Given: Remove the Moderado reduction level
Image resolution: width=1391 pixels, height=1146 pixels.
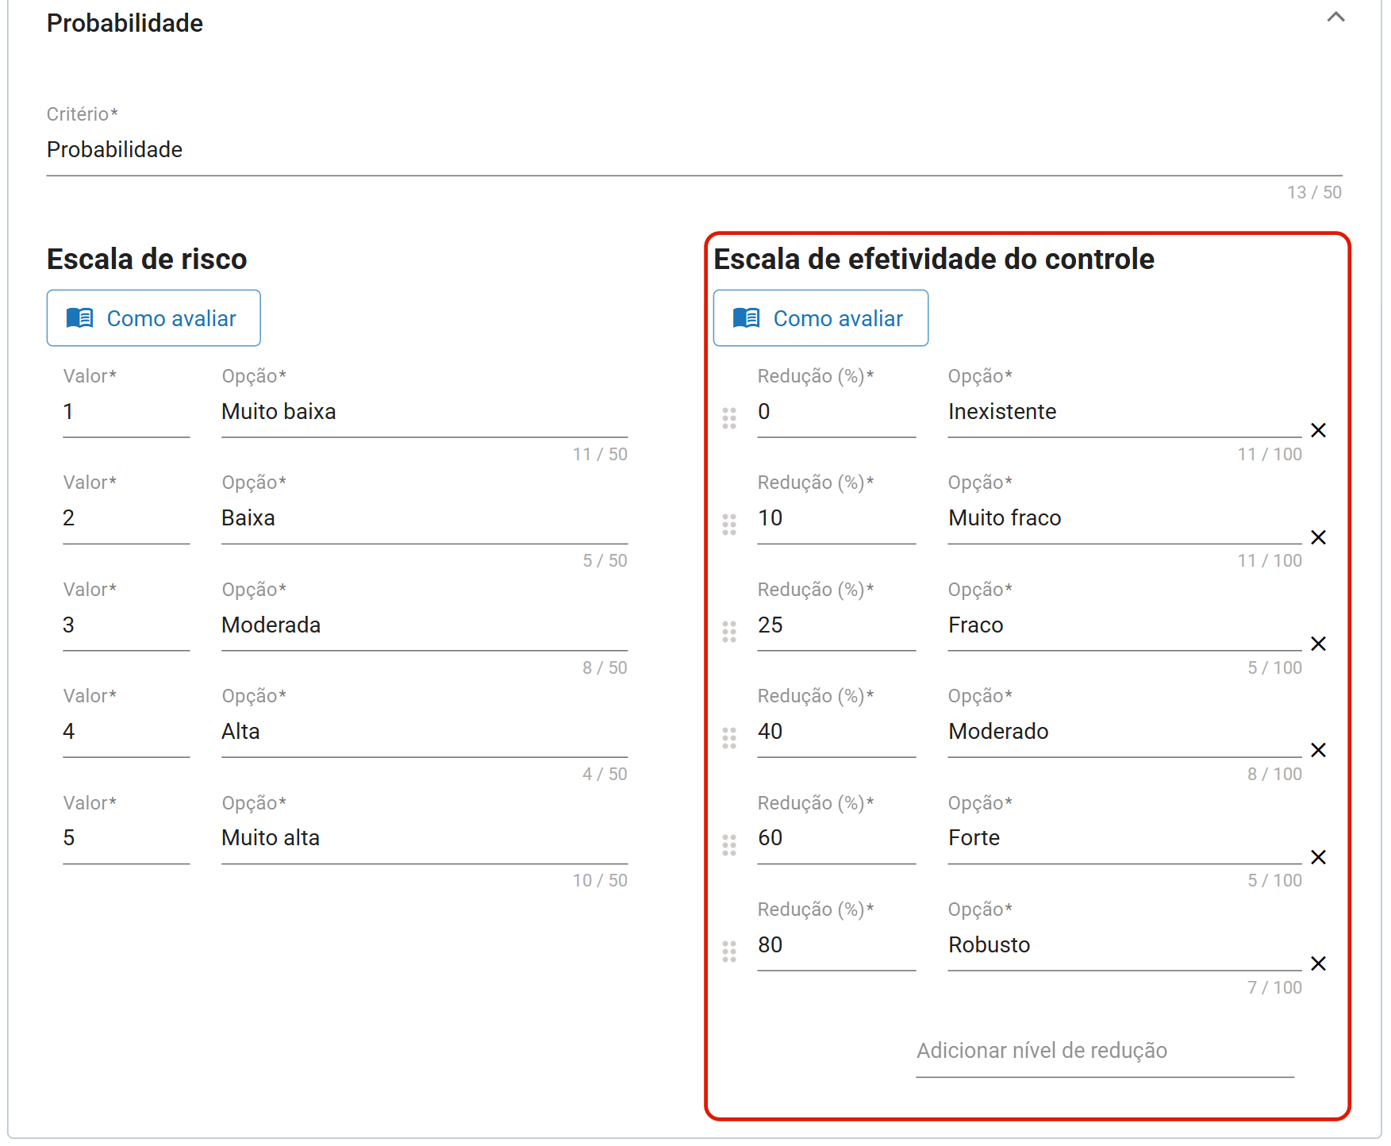Looking at the screenshot, I should (1318, 750).
